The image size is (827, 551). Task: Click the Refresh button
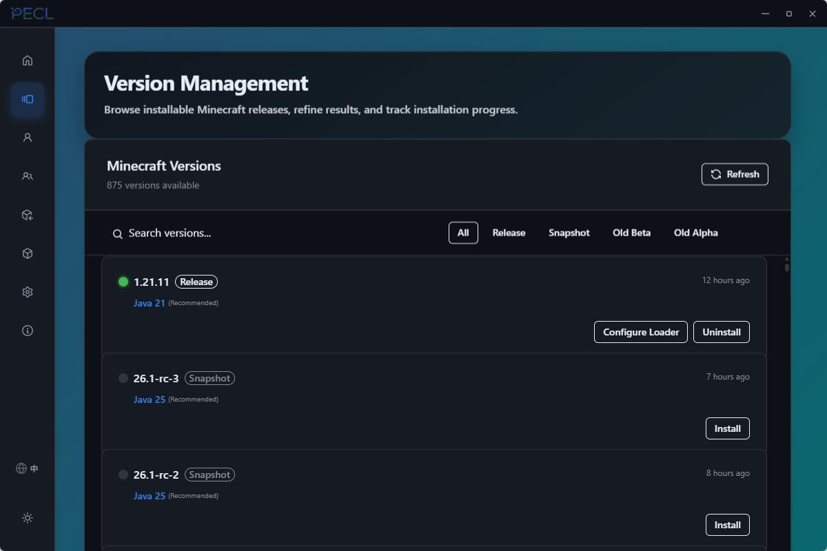coord(735,174)
